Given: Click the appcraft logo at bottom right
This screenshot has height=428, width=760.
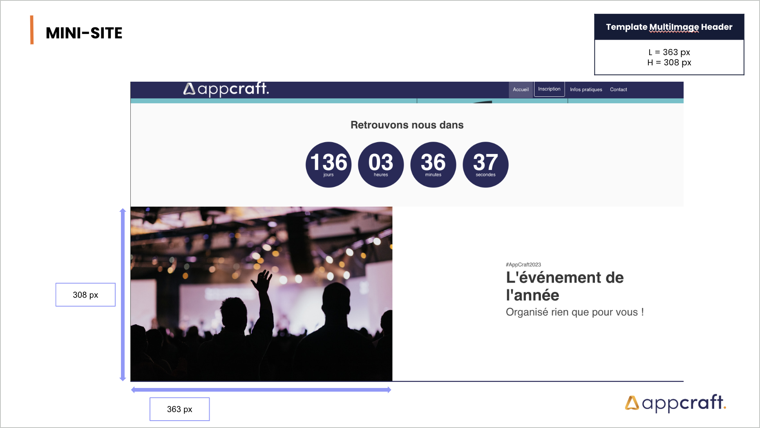Looking at the screenshot, I should pos(675,403).
